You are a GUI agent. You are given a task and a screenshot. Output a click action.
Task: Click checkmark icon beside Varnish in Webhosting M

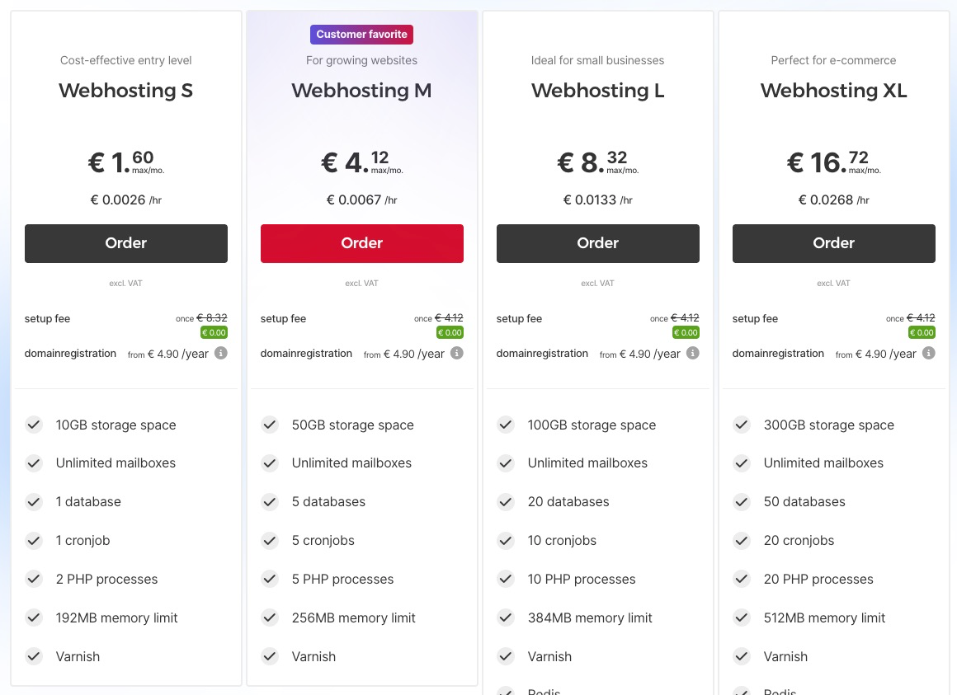coord(270,656)
